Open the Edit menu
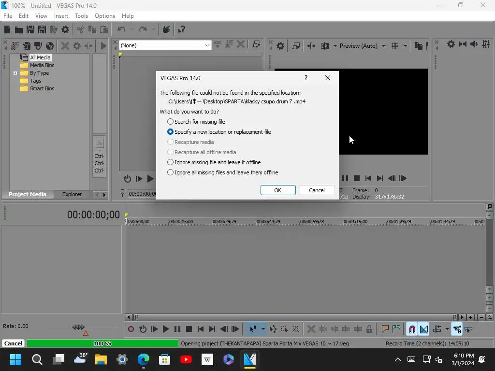The height and width of the screenshot is (371, 495). (x=24, y=16)
